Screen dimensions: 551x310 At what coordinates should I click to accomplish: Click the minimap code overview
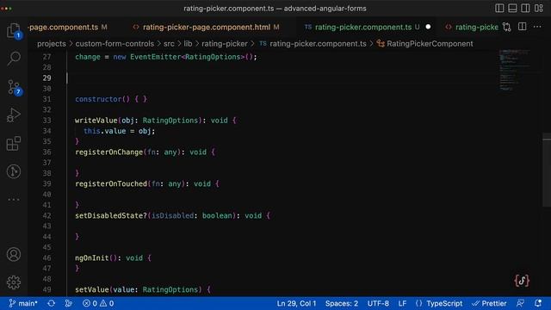tap(515, 71)
